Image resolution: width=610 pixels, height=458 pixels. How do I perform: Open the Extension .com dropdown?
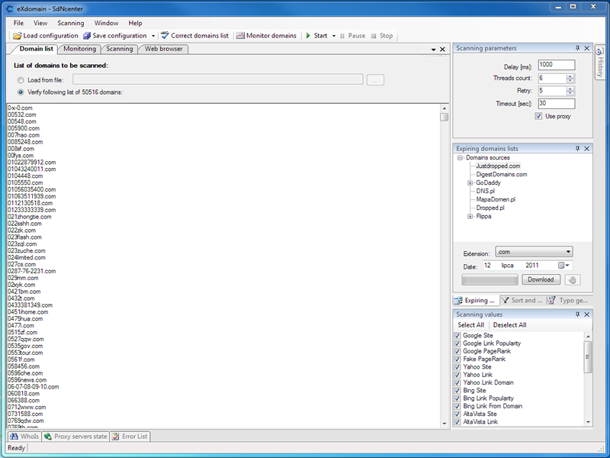tap(535, 252)
